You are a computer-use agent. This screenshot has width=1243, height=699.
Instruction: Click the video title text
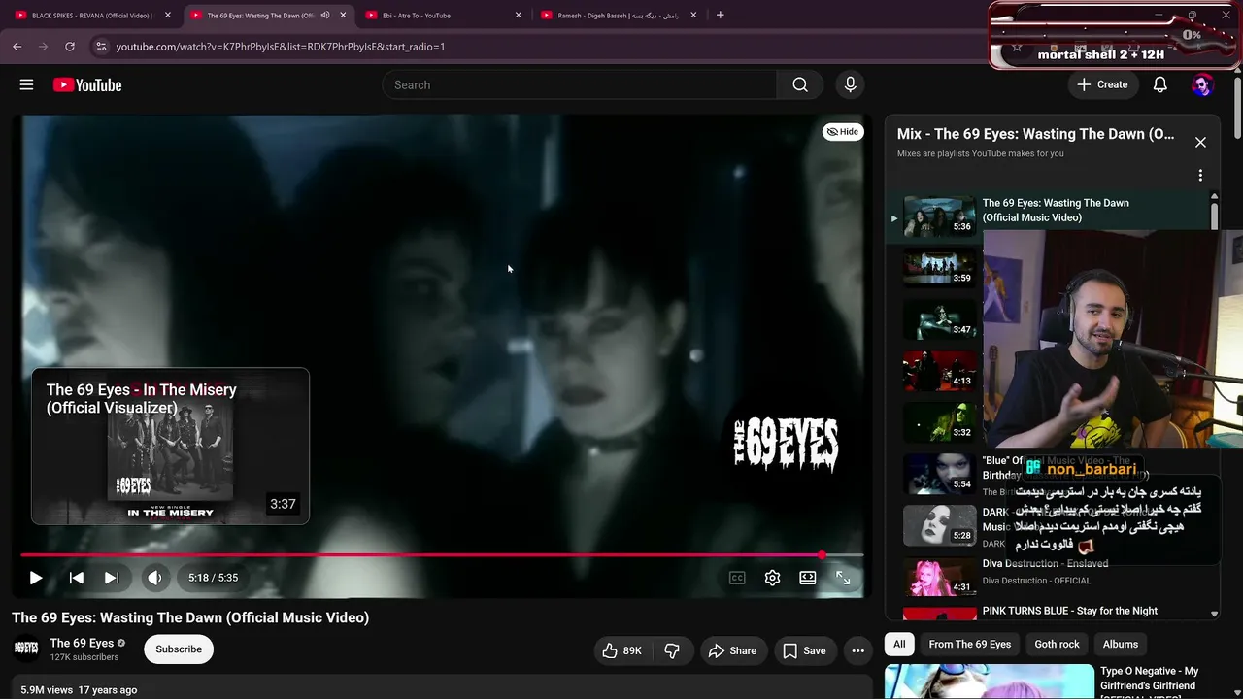click(x=190, y=617)
